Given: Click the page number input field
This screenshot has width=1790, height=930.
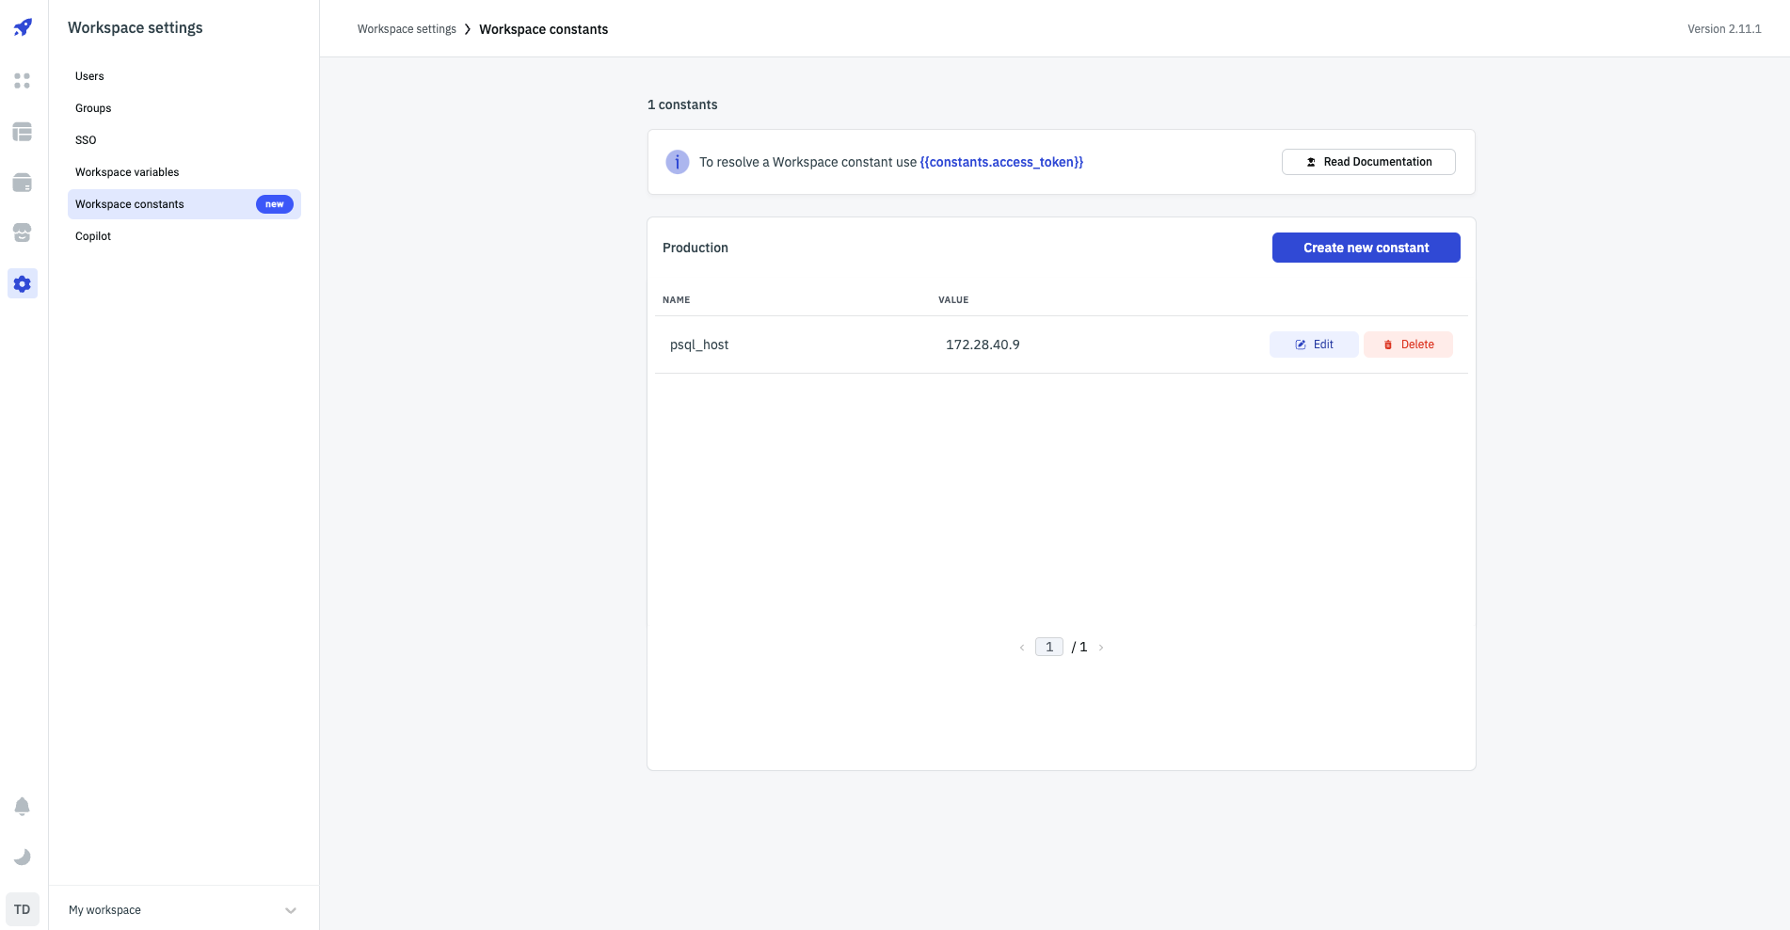Looking at the screenshot, I should click(x=1048, y=647).
